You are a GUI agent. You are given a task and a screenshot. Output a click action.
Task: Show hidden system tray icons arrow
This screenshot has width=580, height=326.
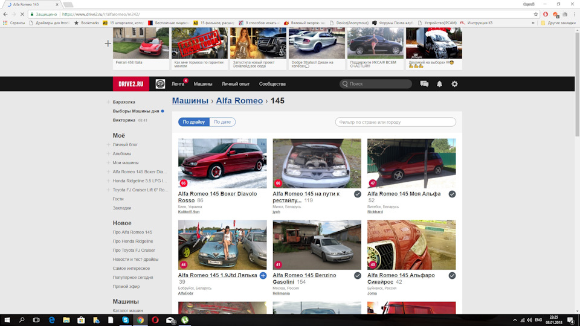tap(515, 320)
